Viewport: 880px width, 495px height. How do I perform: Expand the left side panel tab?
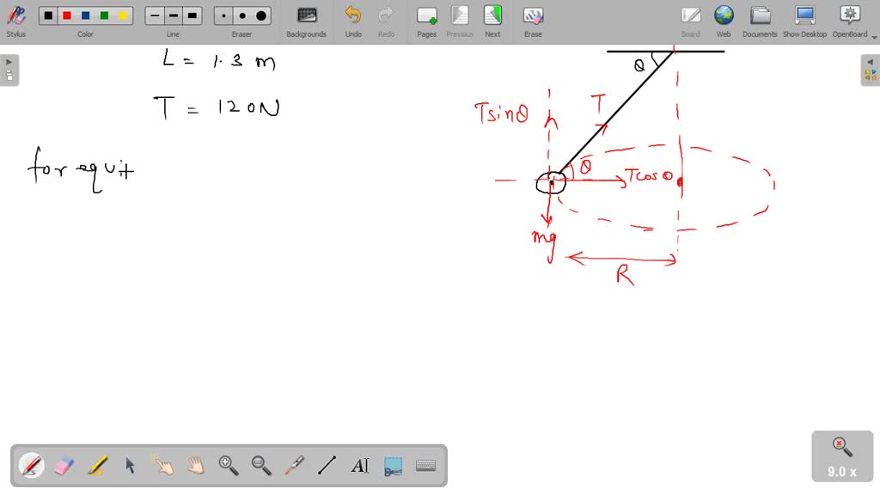(x=8, y=62)
